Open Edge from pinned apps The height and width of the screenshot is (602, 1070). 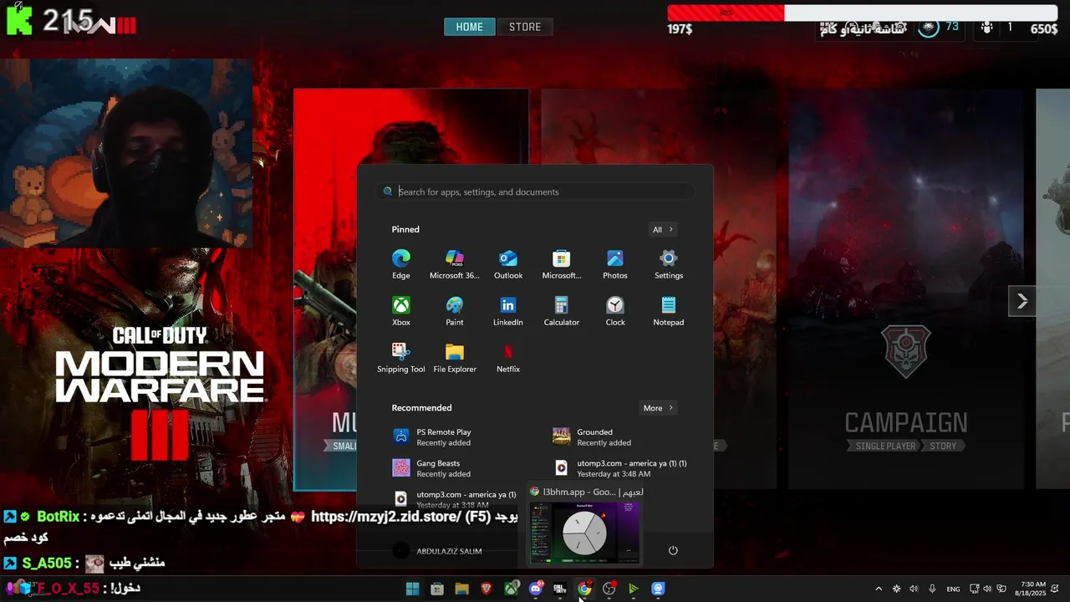[401, 264]
